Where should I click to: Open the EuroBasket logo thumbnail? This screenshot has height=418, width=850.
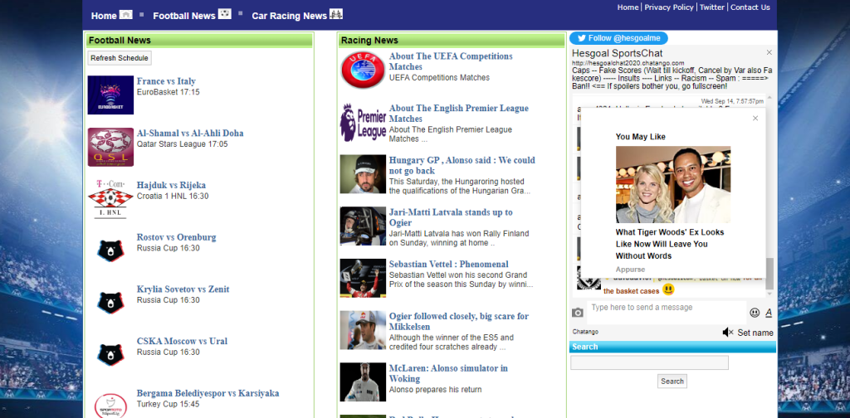tap(110, 95)
